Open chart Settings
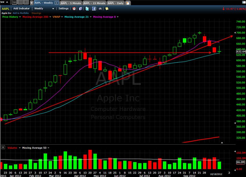 pos(64,9)
